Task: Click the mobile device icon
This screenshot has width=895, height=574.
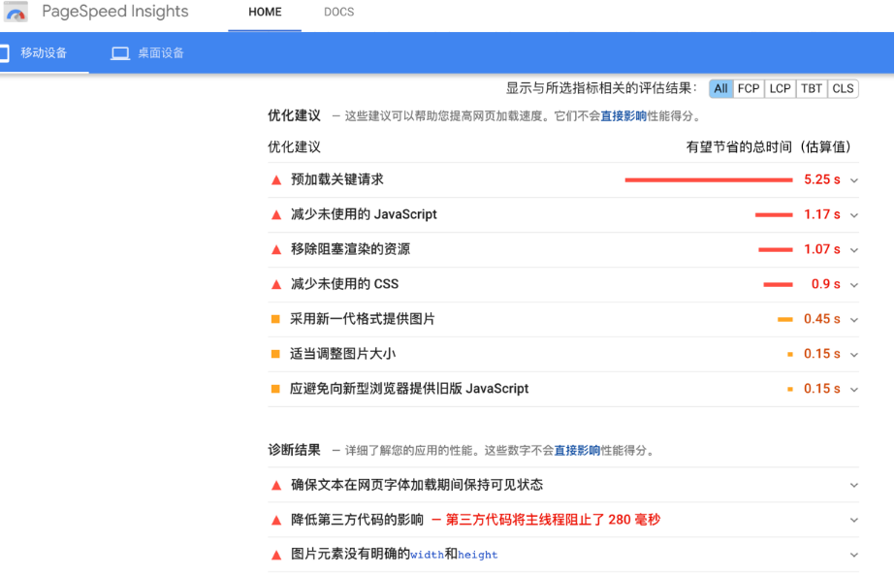Action: point(4,53)
